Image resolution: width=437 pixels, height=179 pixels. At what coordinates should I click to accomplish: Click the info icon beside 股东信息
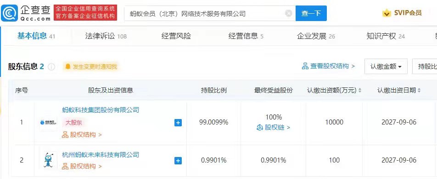pyautogui.click(x=51, y=67)
